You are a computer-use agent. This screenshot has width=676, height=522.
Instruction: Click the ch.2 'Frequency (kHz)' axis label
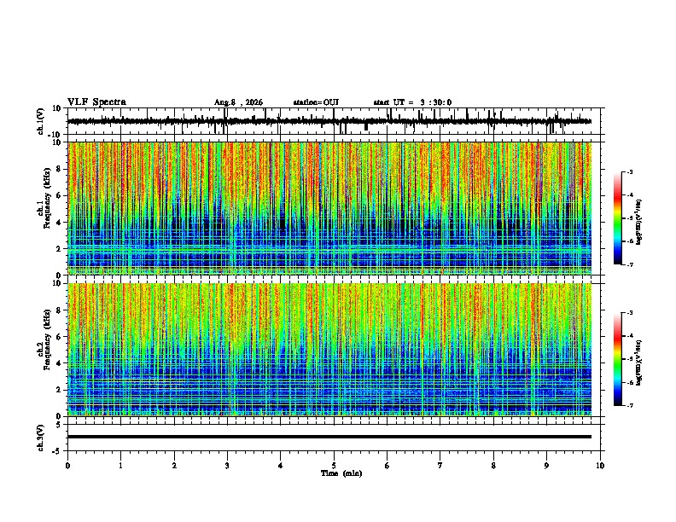[47, 339]
